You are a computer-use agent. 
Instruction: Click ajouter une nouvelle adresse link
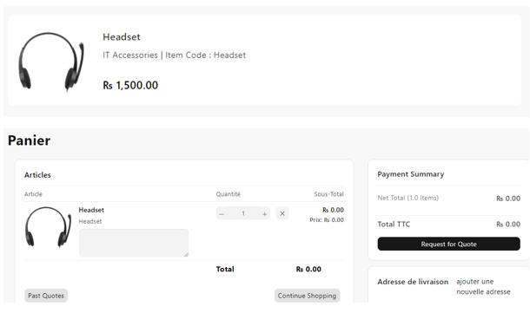pyautogui.click(x=483, y=286)
